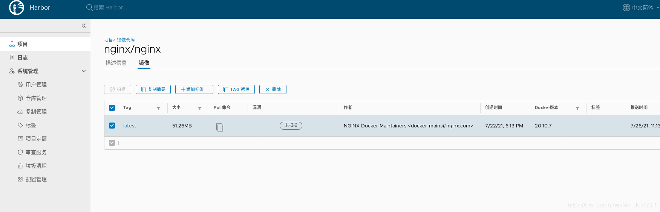Screen dimensions: 660x212
Task: Click the 添加标签 button
Action: point(194,89)
